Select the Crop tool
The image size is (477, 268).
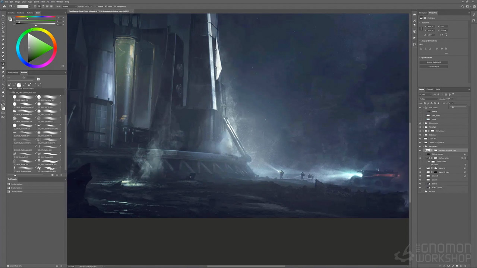point(3,32)
